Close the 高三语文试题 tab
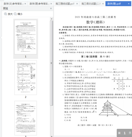This screenshot has height=137, width=132. pos(103,4)
